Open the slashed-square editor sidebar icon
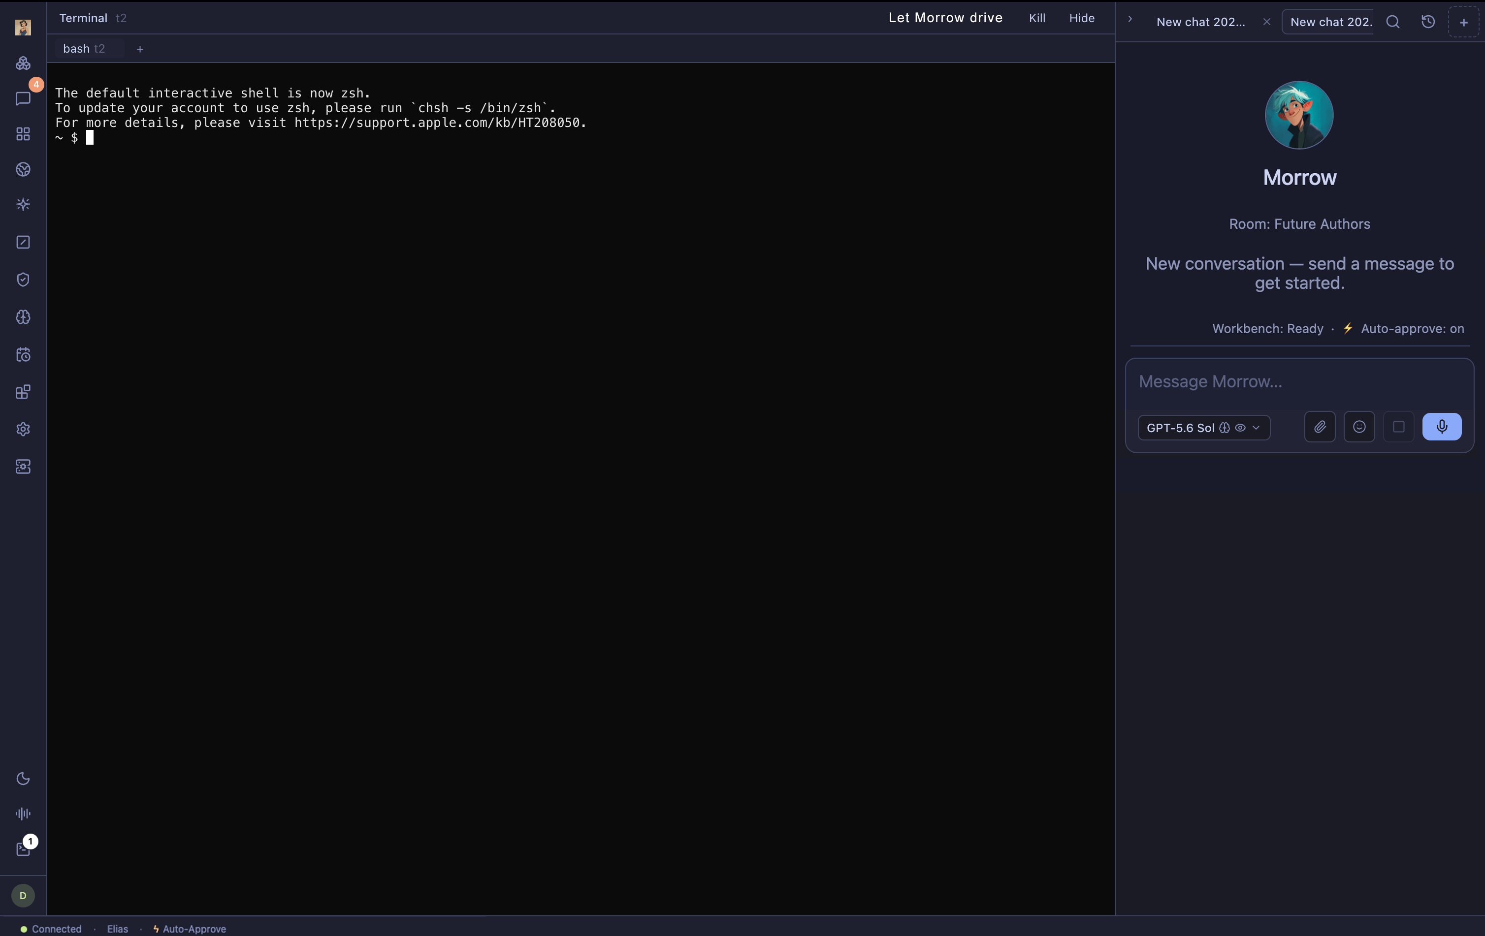This screenshot has width=1485, height=936. [x=23, y=242]
